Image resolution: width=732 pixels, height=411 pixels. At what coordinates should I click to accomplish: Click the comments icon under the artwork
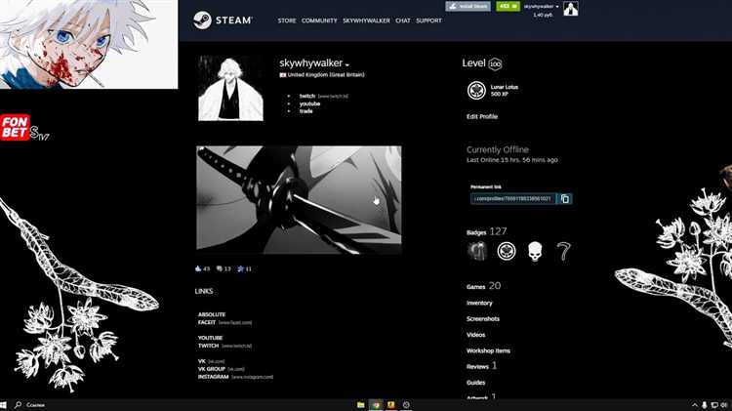pos(221,268)
